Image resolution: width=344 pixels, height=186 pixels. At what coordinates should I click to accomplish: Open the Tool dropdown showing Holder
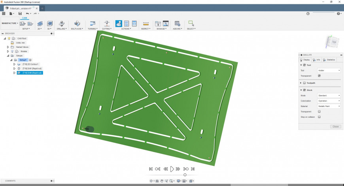click(329, 71)
